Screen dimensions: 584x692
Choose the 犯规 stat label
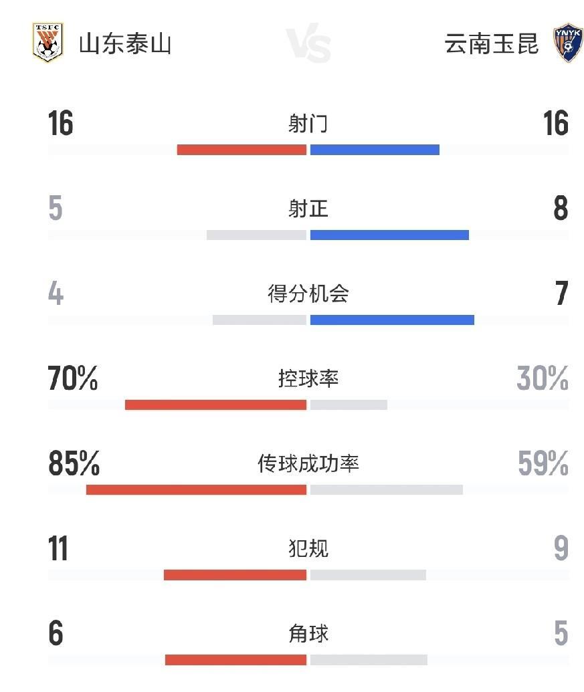click(x=308, y=549)
